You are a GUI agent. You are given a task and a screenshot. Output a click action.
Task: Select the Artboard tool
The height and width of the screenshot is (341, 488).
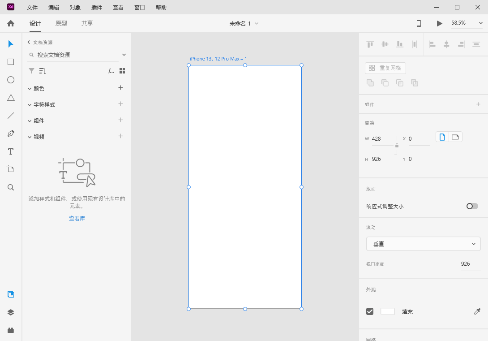coord(10,169)
